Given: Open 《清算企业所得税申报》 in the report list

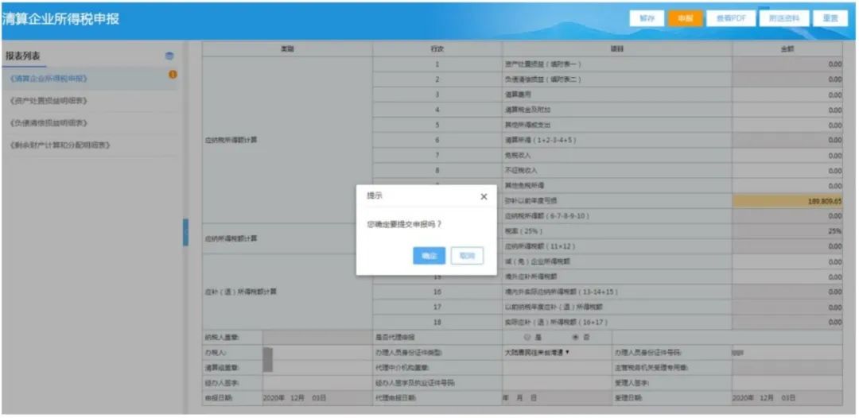Looking at the screenshot, I should point(49,79).
